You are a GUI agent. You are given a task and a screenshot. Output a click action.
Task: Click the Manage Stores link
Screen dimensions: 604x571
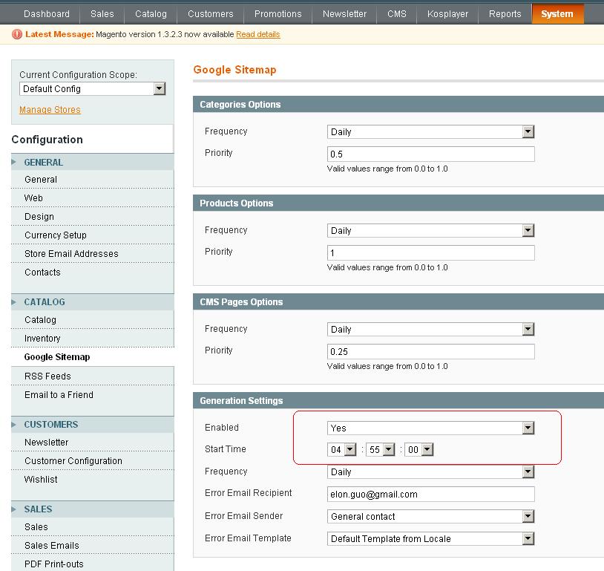[50, 110]
